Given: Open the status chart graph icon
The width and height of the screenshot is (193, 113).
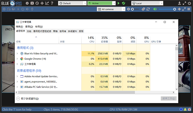Looking at the screenshot, I should click(x=47, y=3).
